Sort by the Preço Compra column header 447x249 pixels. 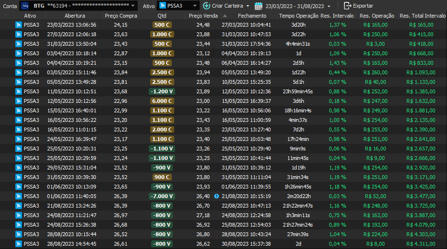(121, 16)
